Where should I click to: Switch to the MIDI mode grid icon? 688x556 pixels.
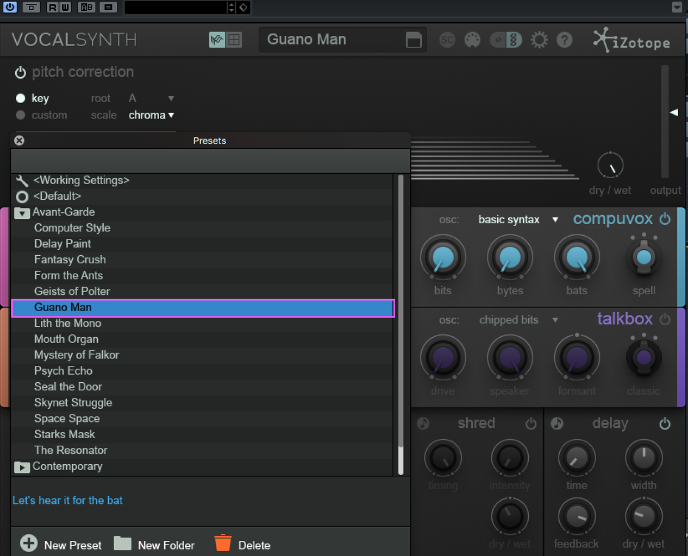click(x=234, y=40)
